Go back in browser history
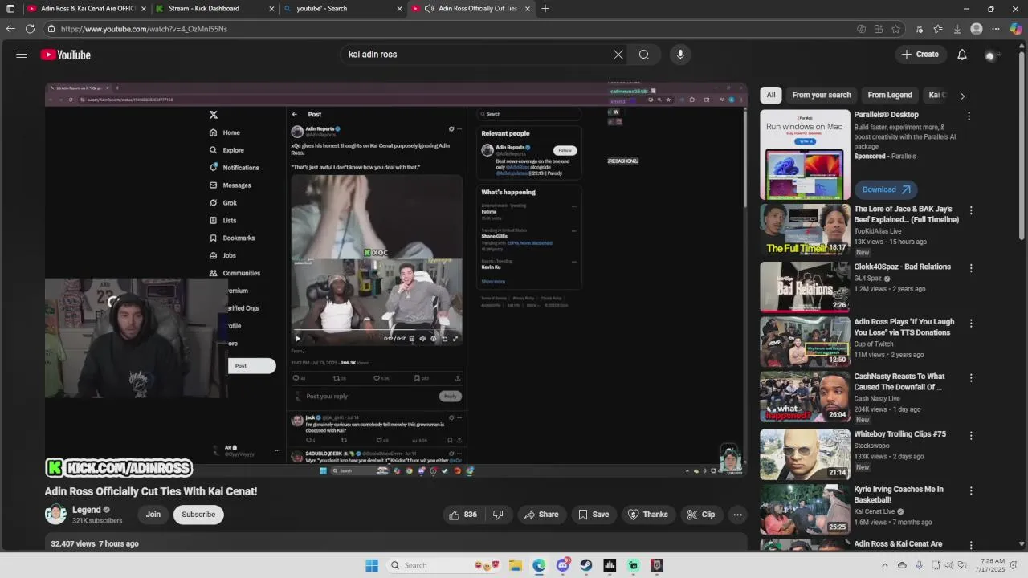The width and height of the screenshot is (1028, 578). point(10,29)
